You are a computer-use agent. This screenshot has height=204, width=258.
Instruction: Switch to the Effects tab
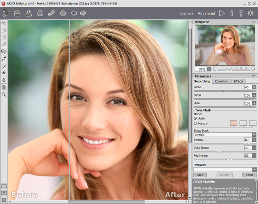tap(238, 81)
